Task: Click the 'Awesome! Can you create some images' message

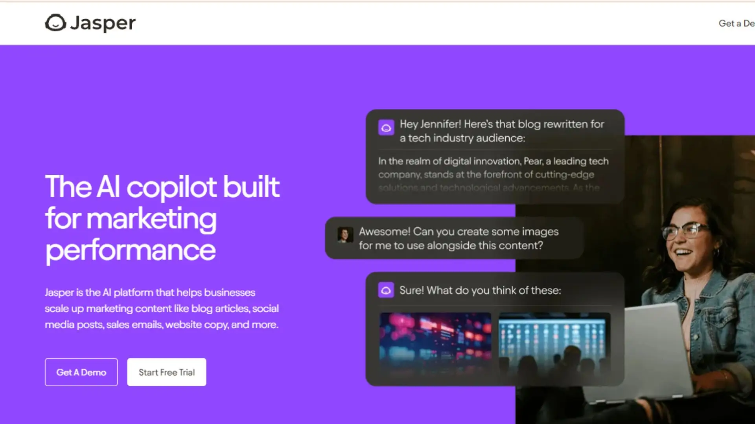Action: point(459,238)
